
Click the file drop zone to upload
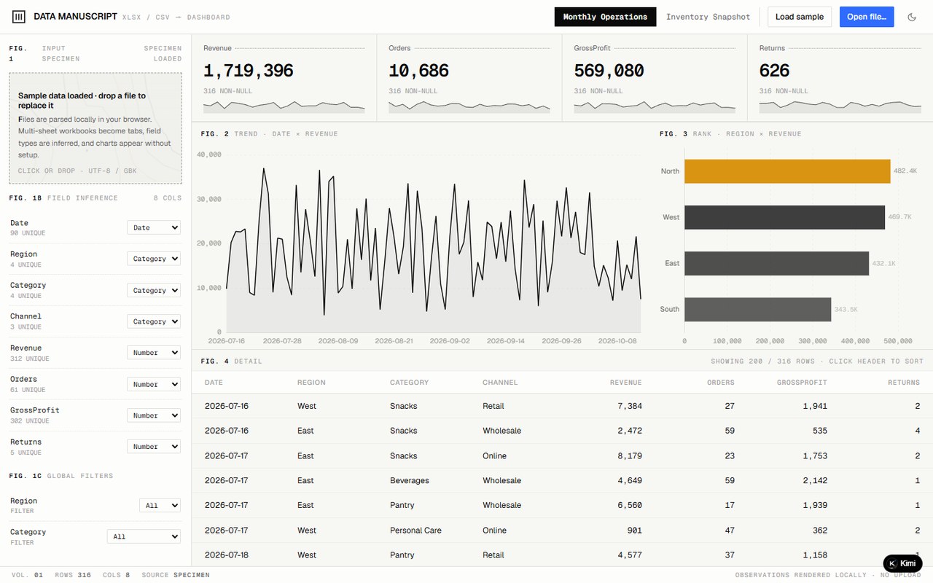click(95, 129)
